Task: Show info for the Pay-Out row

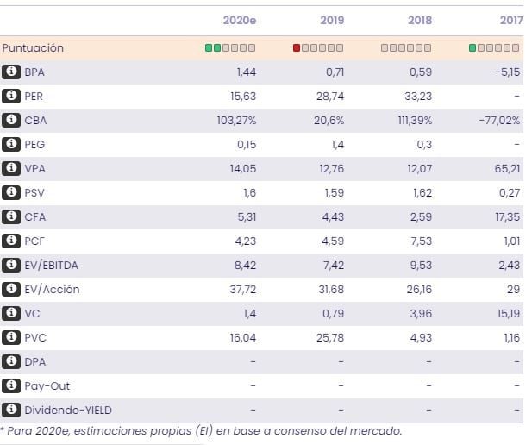Action: pos(11,385)
